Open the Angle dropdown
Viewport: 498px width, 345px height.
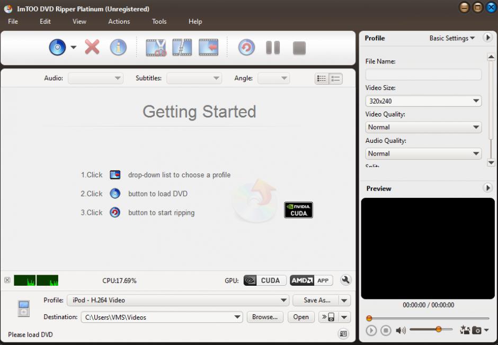273,78
